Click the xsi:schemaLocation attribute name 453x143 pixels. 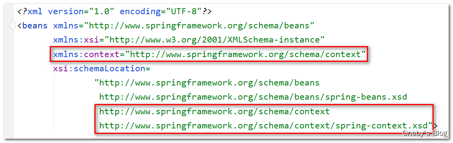tap(99, 69)
